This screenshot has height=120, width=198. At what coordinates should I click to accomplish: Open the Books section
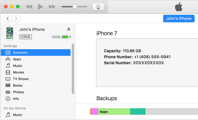click(18, 86)
